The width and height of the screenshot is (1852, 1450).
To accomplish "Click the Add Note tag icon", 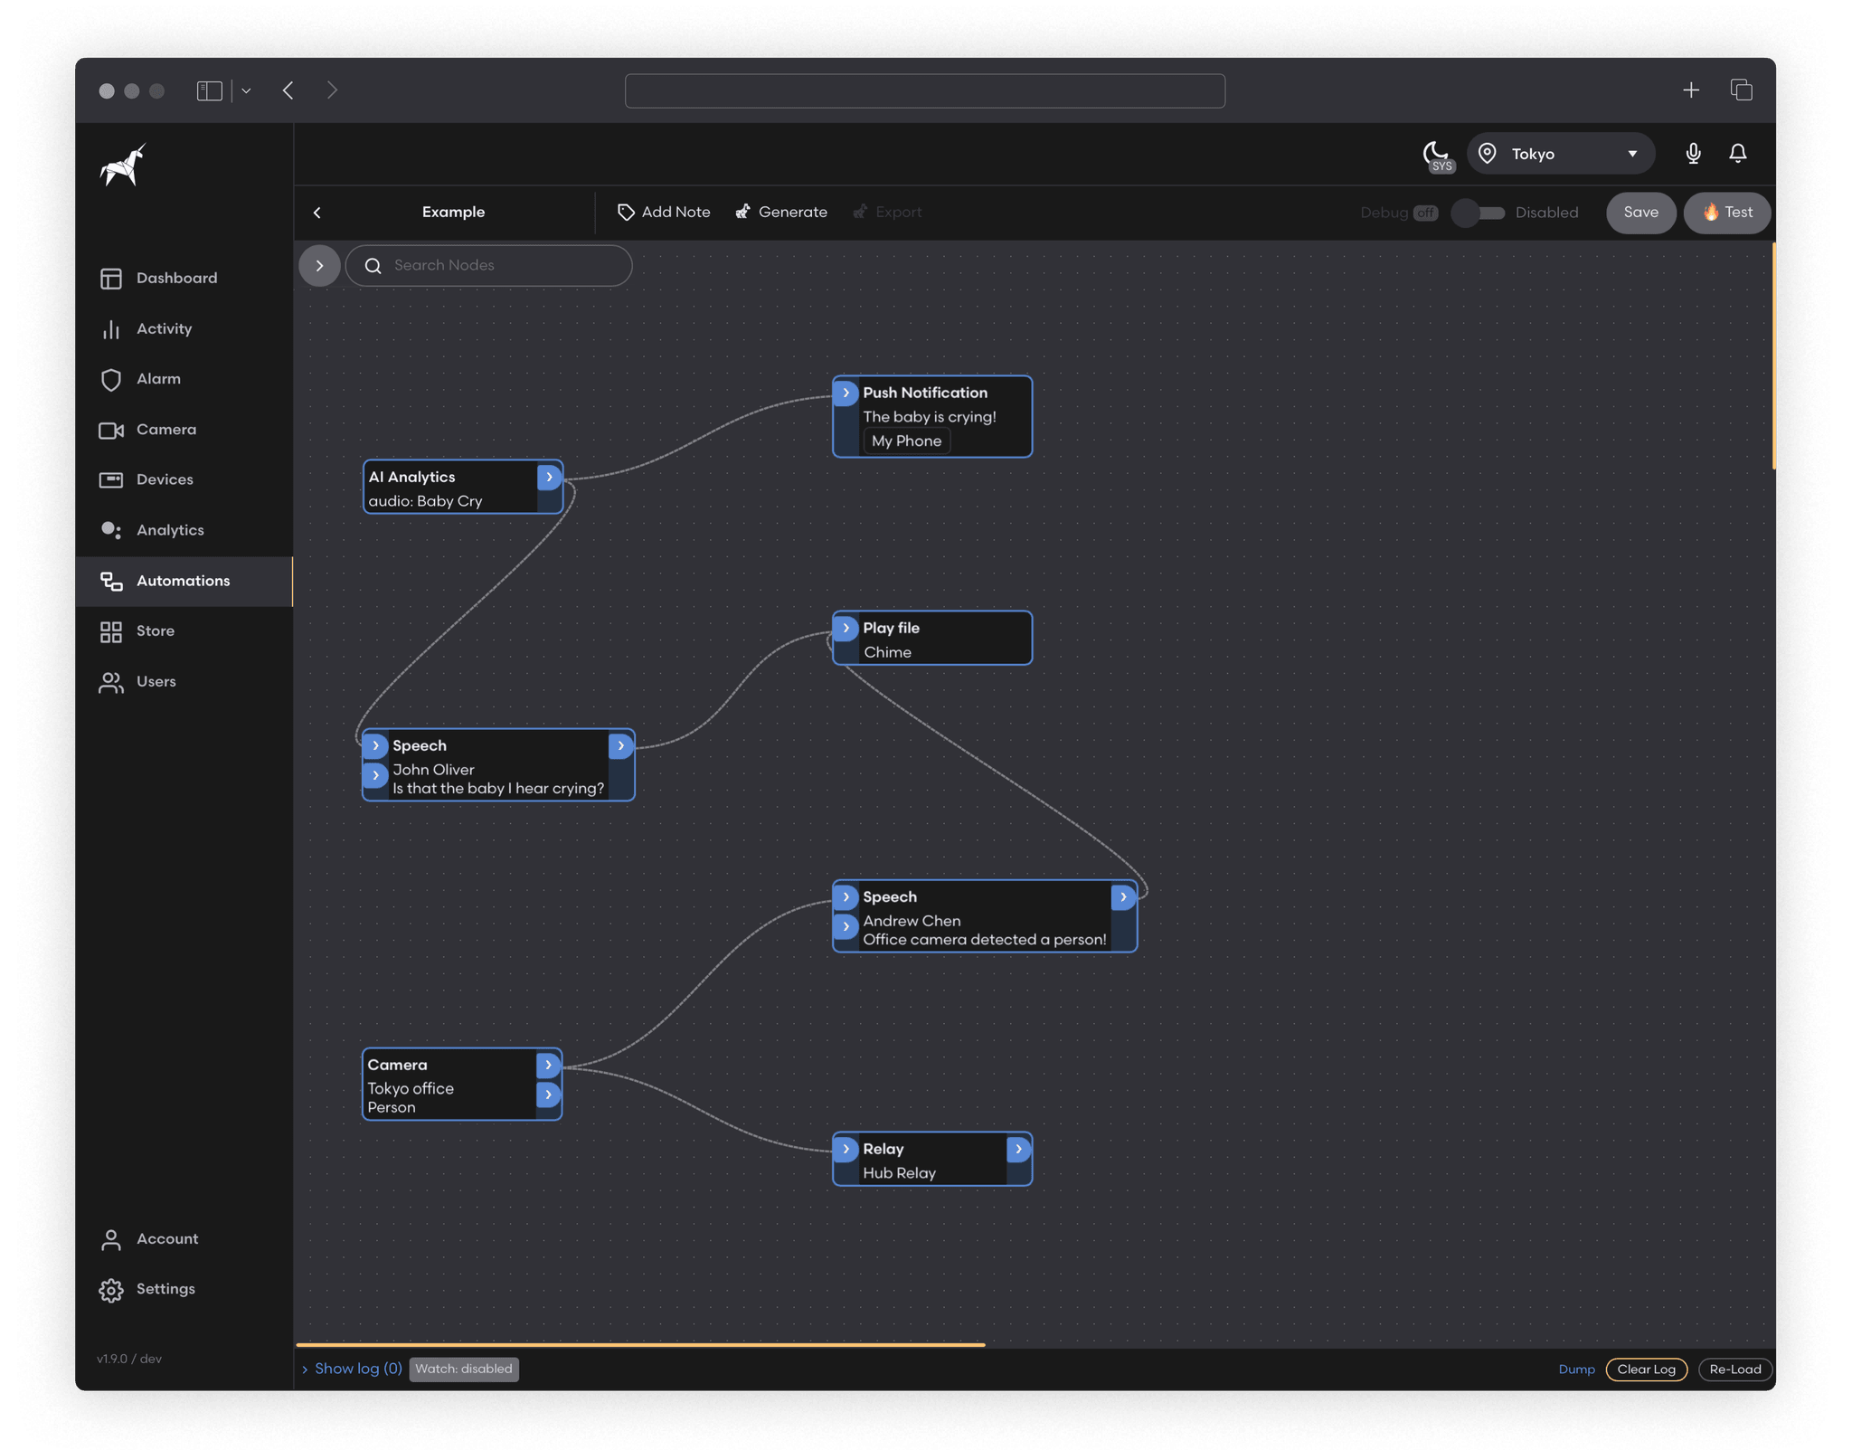I will tap(626, 213).
